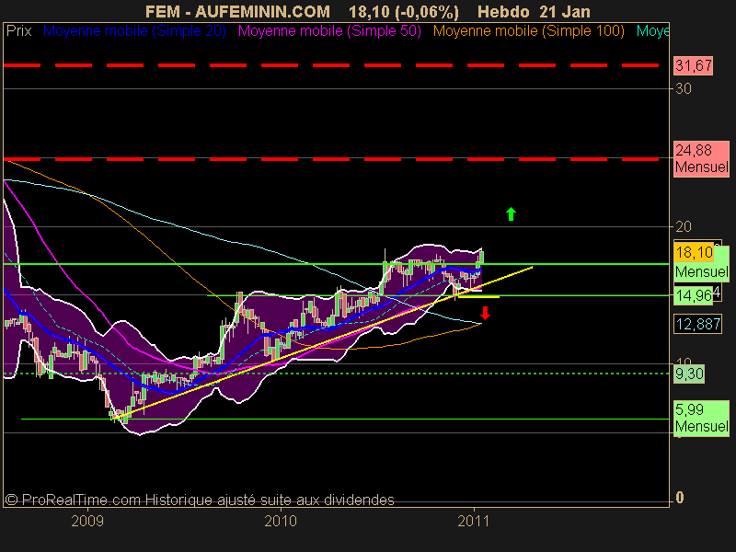
Task: Click the 'Hebdo 21 Jan' timeframe text
Action: click(534, 11)
